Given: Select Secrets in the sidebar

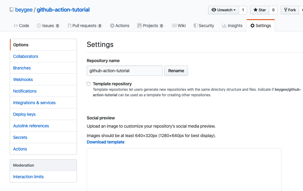Looking at the screenshot, I should (x=20, y=137).
